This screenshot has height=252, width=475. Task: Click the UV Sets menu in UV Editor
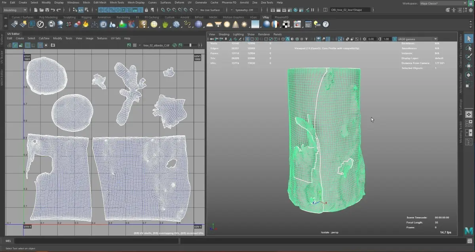coord(116,38)
